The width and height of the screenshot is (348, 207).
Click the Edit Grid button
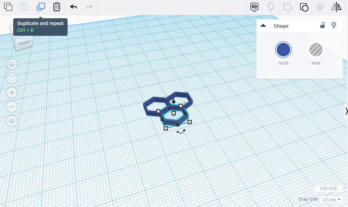[328, 188]
